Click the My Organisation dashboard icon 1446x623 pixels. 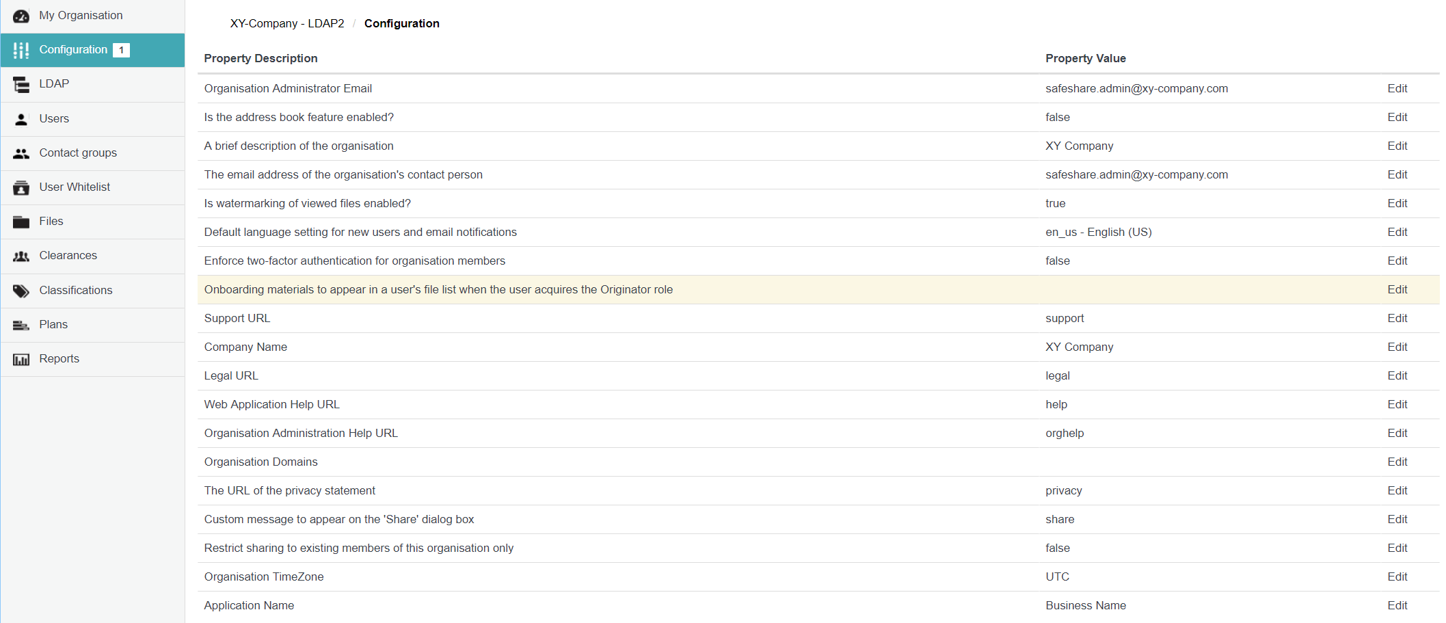[x=21, y=16]
